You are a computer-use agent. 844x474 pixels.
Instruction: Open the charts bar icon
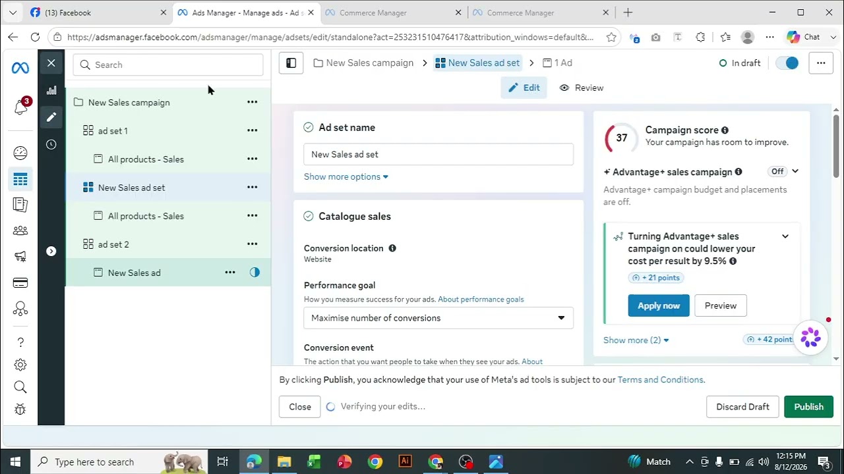pyautogui.click(x=51, y=90)
